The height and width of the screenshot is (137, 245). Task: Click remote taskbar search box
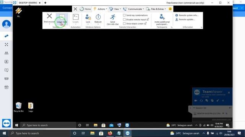[48, 125]
